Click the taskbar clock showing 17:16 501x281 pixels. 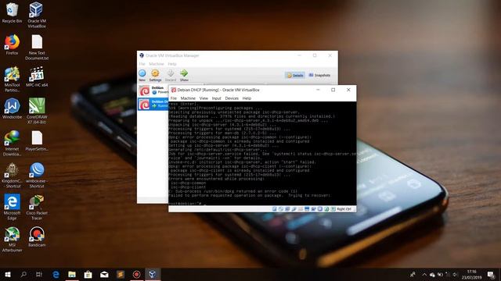(471, 274)
